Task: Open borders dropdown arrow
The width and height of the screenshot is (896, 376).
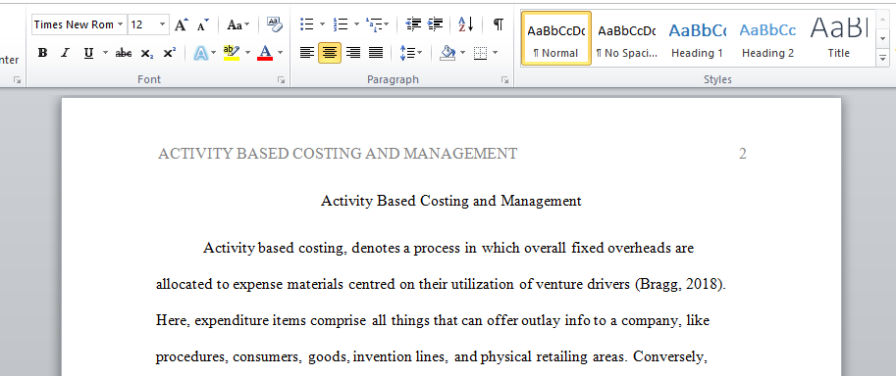Action: (x=495, y=53)
